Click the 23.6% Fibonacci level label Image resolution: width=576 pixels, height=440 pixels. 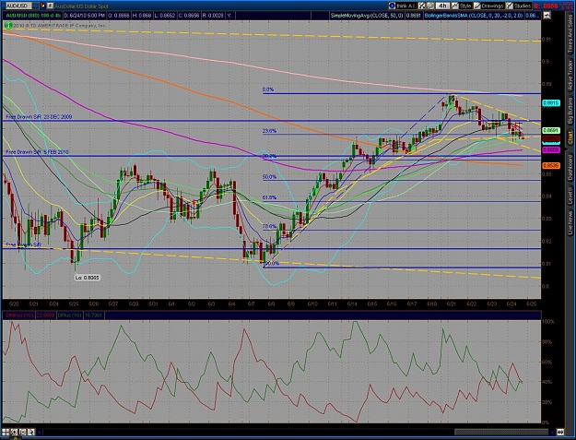[269, 131]
